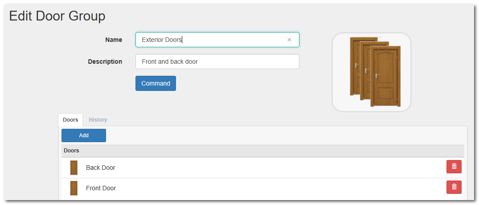The height and width of the screenshot is (205, 479).
Task: Click the large door group image
Action: 371,72
